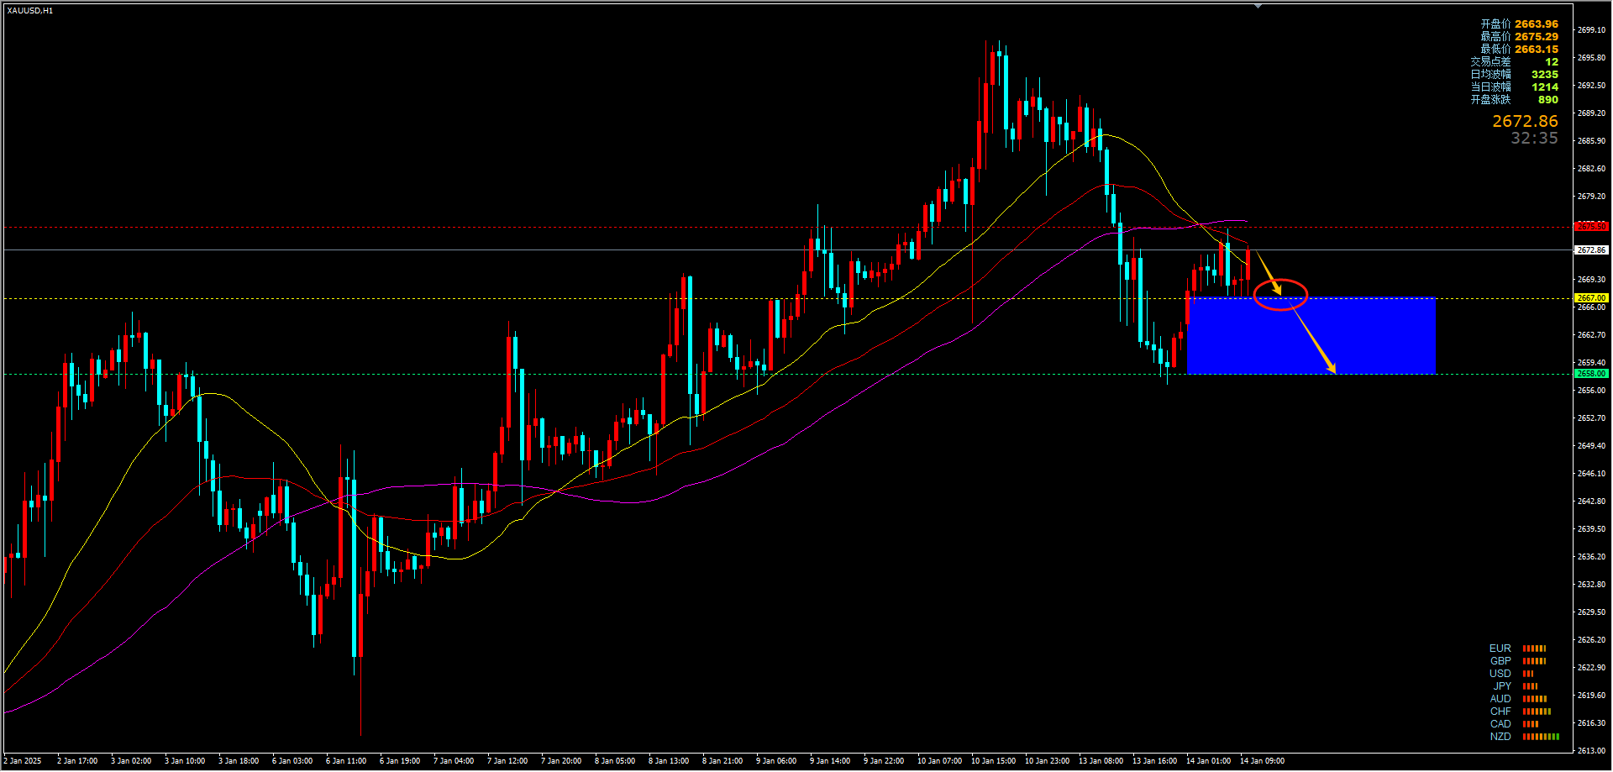Click the 最高价 2675.29 value
Image resolution: width=1613 pixels, height=772 pixels.
tap(1537, 37)
